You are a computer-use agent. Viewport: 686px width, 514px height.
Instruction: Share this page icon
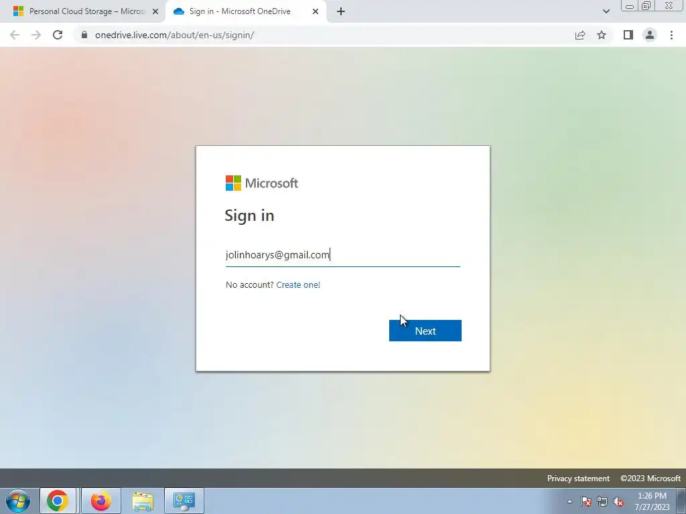click(x=580, y=35)
